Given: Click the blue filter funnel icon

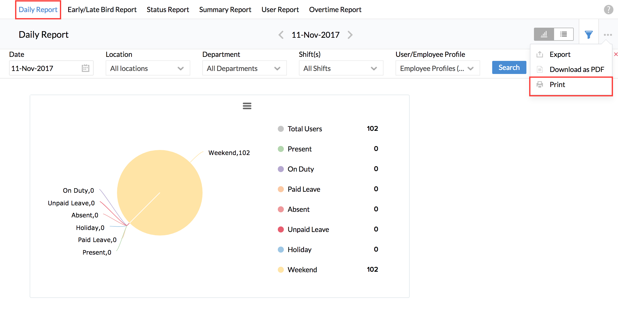Looking at the screenshot, I should [x=589, y=35].
